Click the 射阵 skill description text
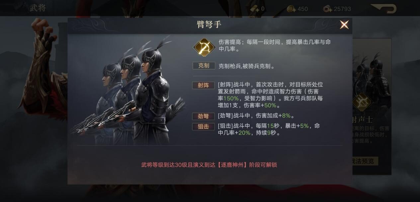 [x=271, y=95]
